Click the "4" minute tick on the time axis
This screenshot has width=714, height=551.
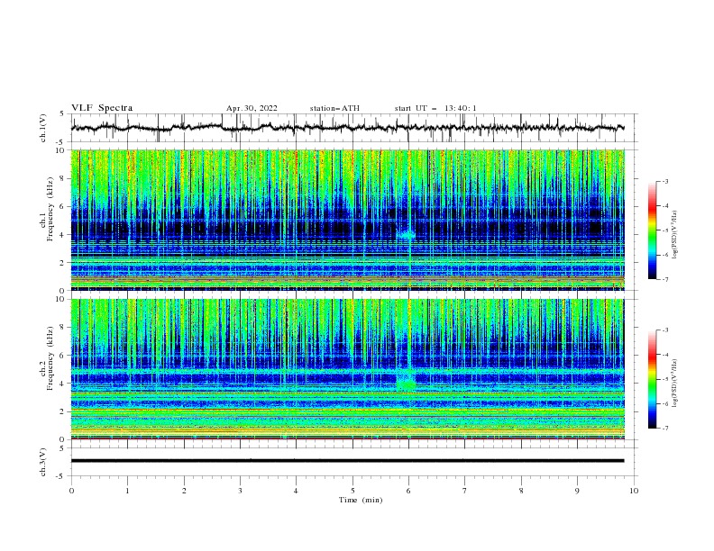(296, 491)
